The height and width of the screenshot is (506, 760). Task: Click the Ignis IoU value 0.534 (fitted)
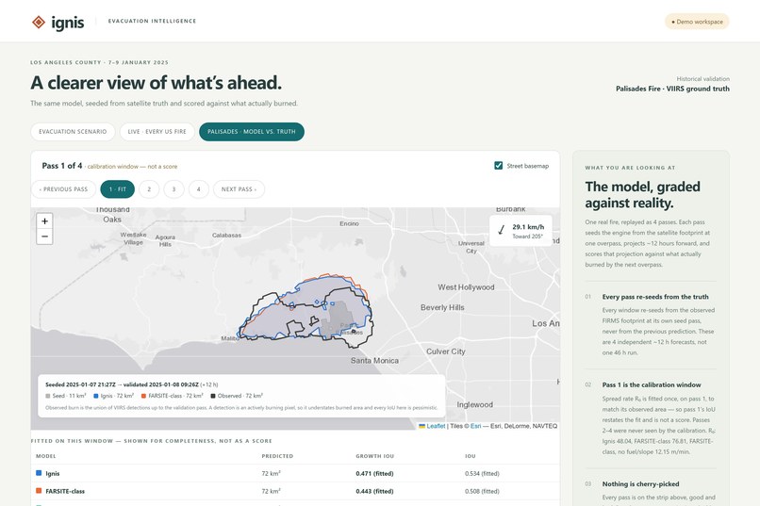coord(482,474)
